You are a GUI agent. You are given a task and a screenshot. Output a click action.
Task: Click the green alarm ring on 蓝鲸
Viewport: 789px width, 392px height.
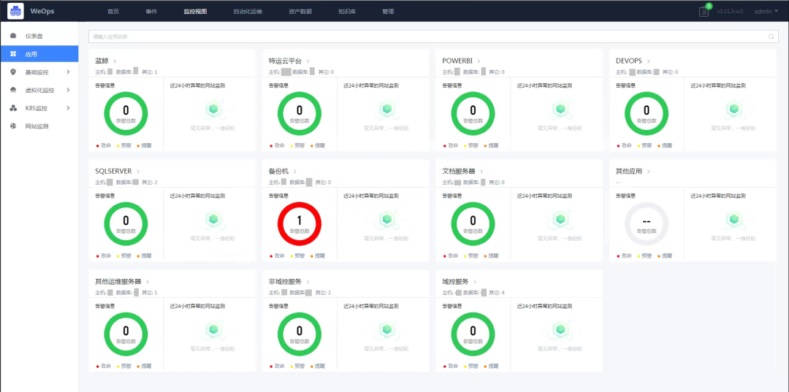[x=126, y=114]
